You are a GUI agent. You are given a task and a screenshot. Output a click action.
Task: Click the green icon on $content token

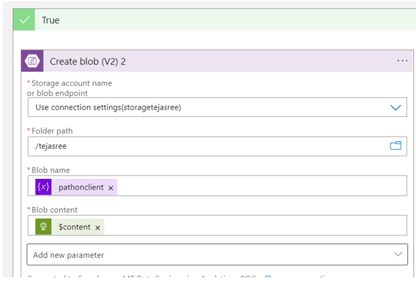tap(44, 227)
